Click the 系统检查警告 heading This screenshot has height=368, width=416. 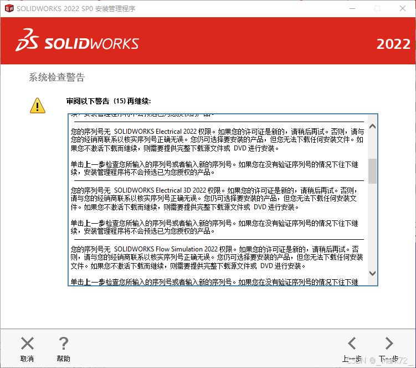57,77
